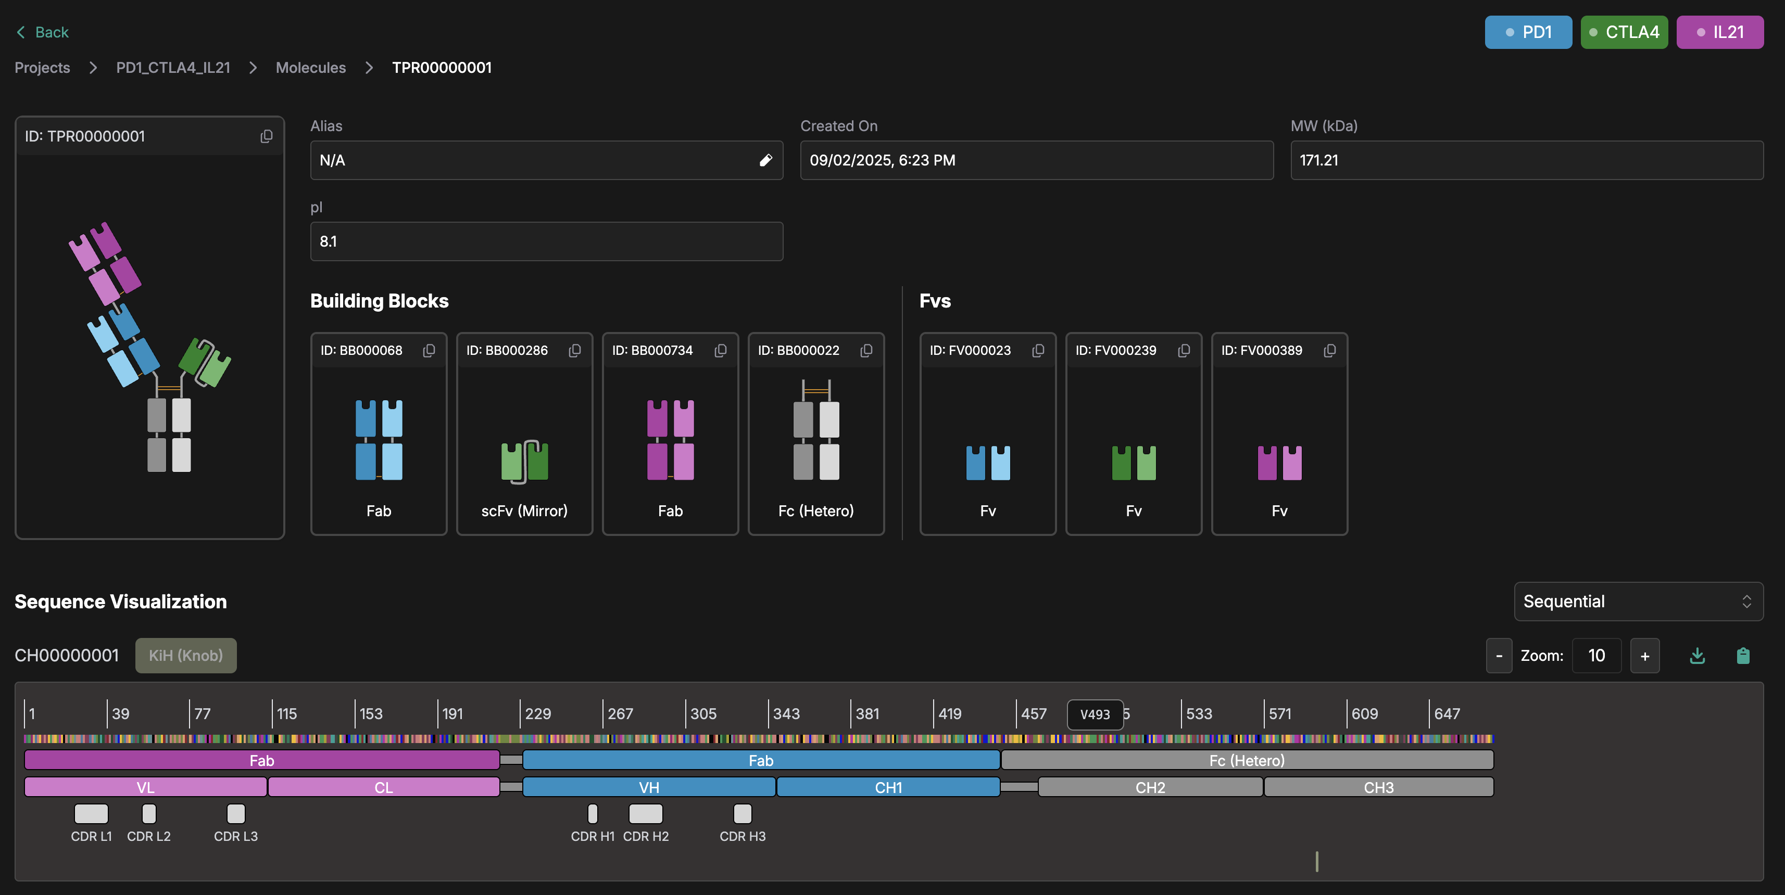This screenshot has height=895, width=1785.
Task: Copy sequence to clipboard with clipboard icon
Action: 1743,656
